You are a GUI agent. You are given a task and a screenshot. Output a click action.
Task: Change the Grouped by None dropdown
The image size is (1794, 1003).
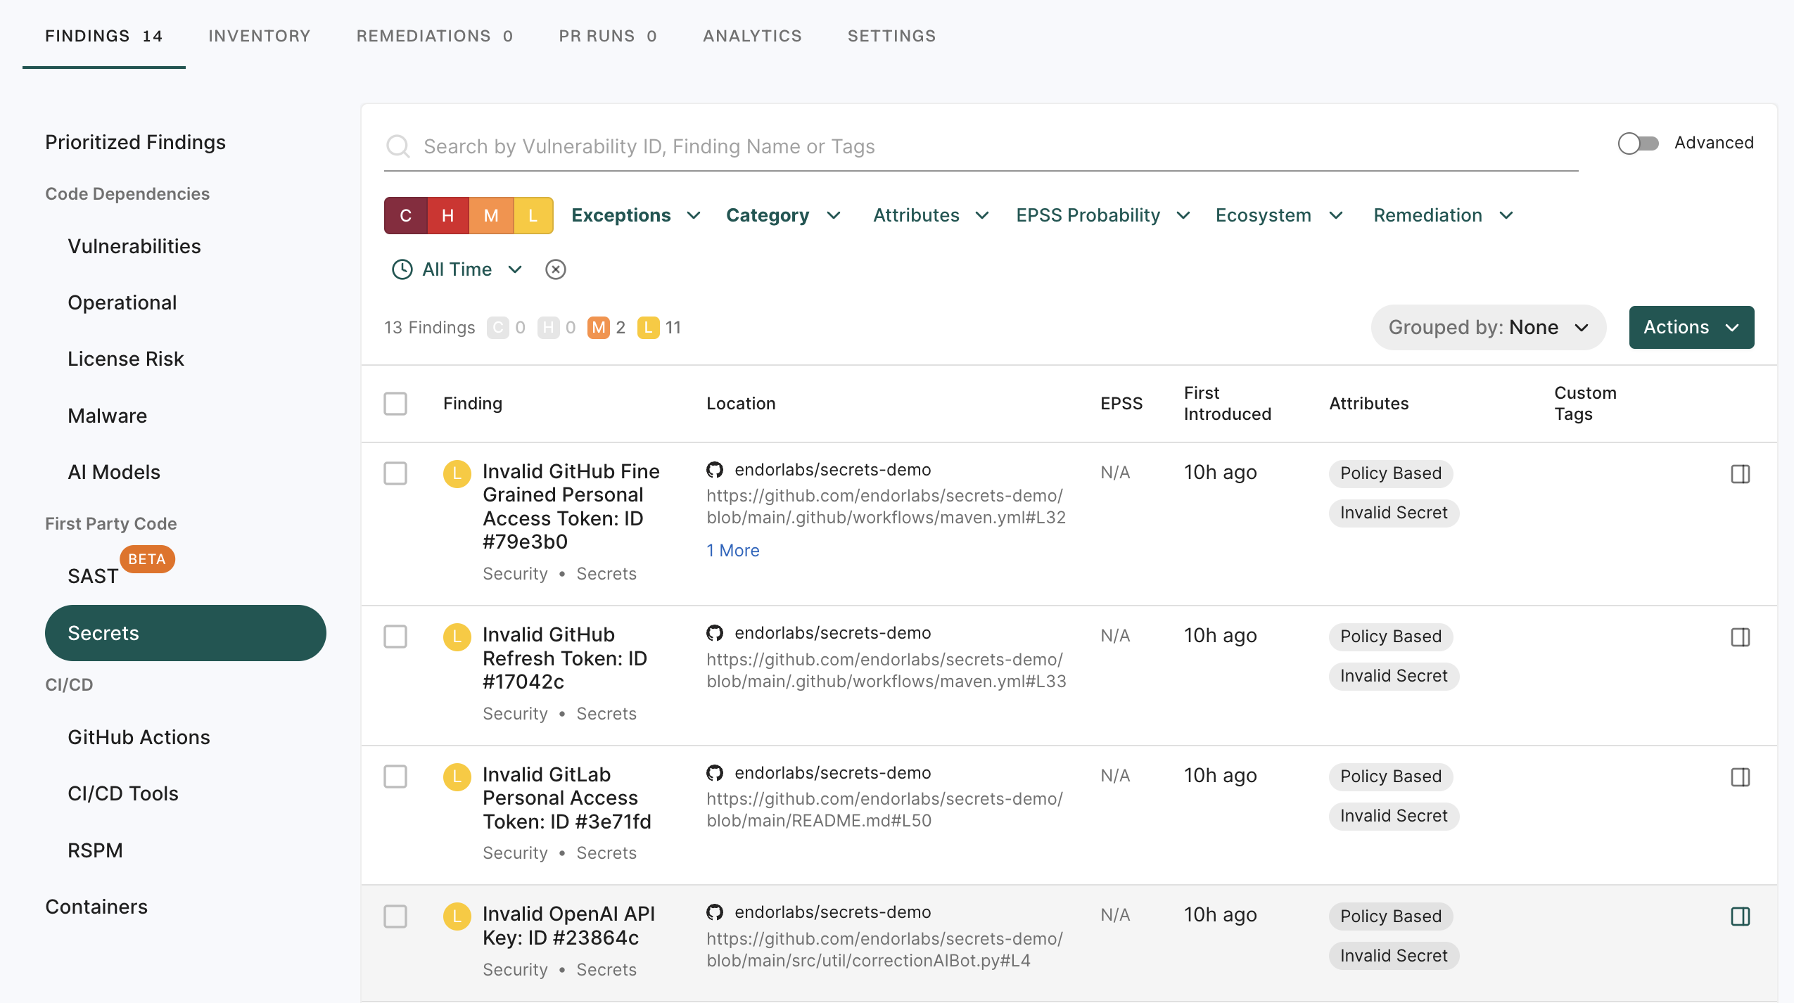1489,327
